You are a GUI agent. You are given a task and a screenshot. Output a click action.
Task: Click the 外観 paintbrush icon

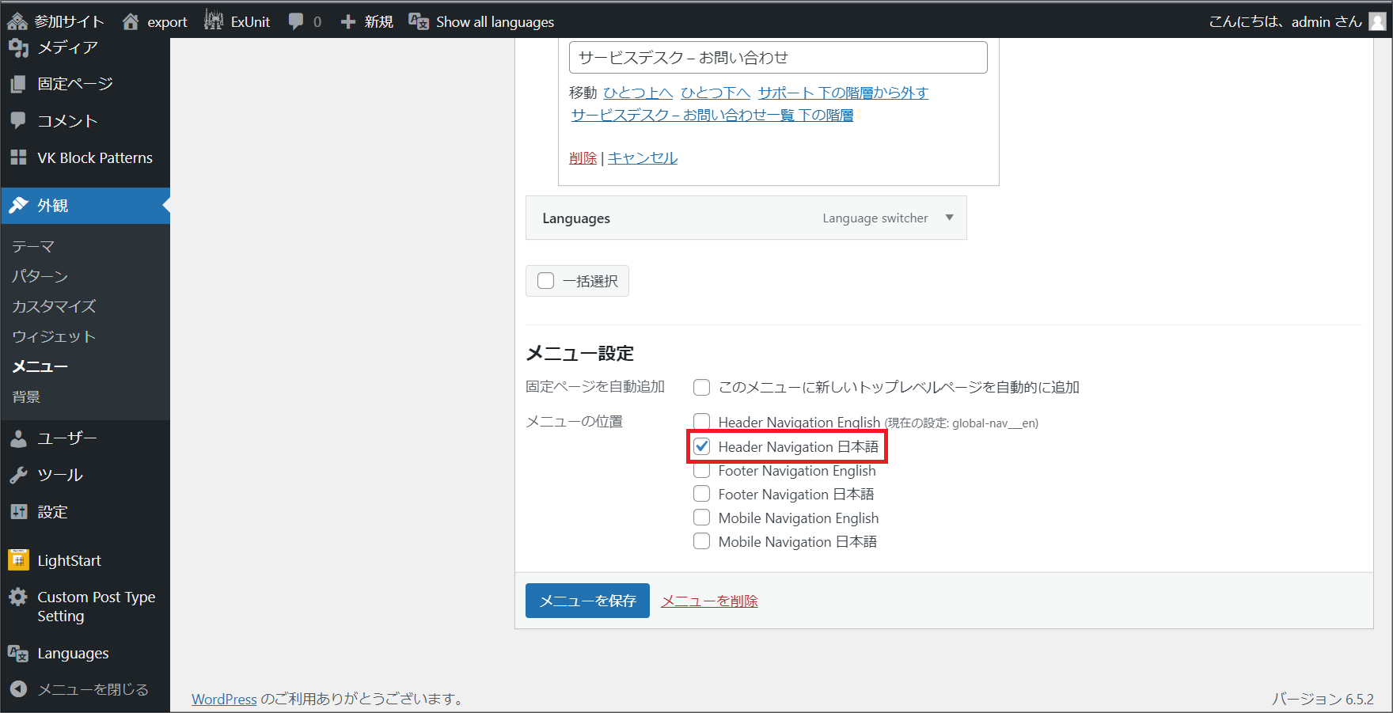coord(18,205)
